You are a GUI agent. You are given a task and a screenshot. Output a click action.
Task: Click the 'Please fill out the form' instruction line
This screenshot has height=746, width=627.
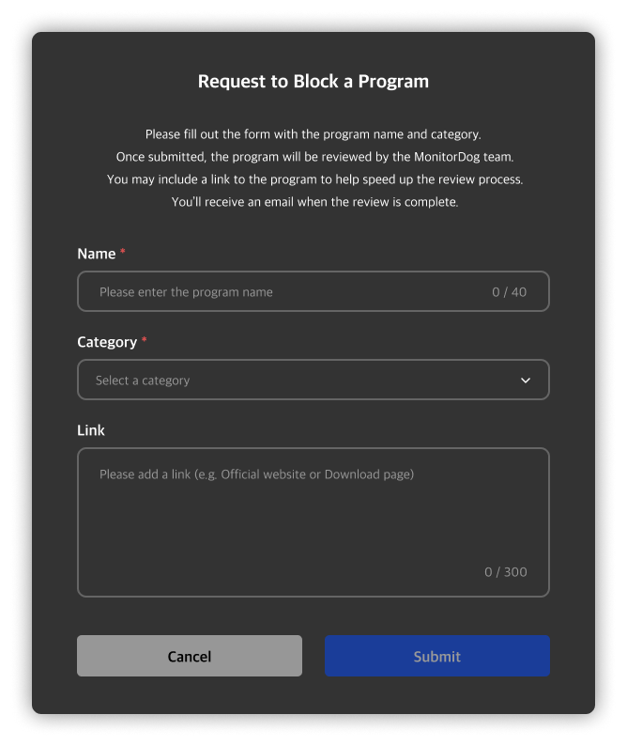(313, 134)
